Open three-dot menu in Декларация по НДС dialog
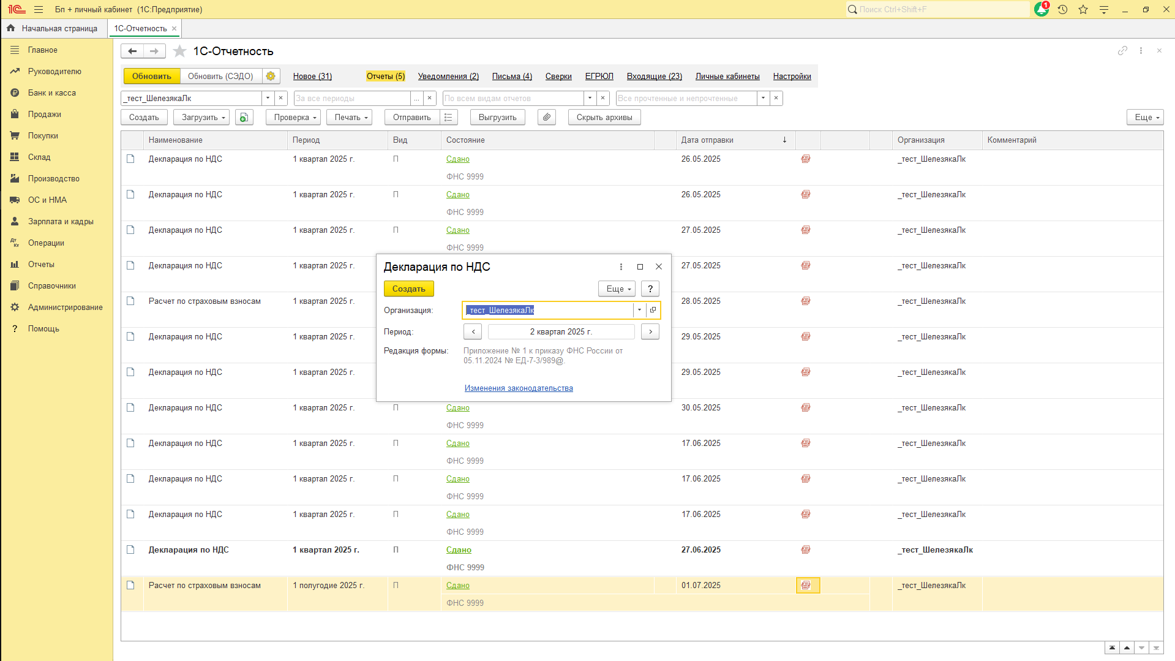1175x661 pixels. point(621,266)
